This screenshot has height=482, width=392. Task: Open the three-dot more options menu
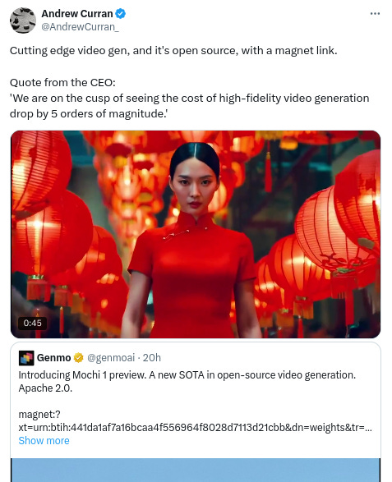[375, 13]
